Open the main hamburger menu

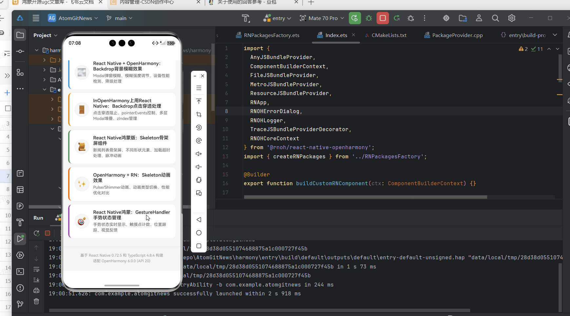(x=36, y=18)
